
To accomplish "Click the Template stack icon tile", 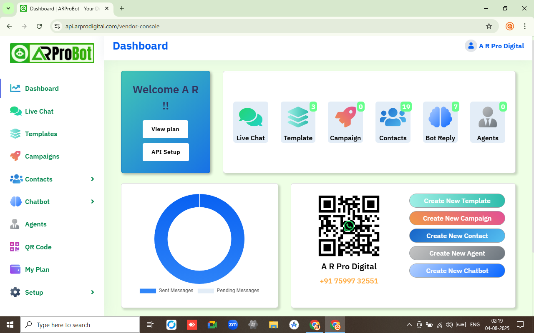I will point(298,117).
